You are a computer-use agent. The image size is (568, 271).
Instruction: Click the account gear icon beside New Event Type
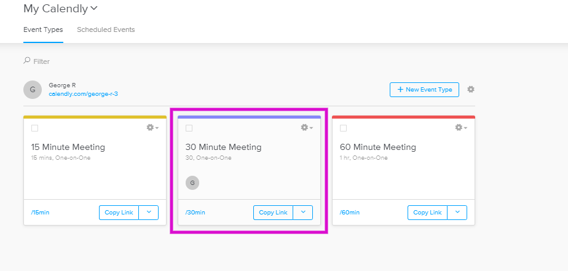(x=470, y=89)
